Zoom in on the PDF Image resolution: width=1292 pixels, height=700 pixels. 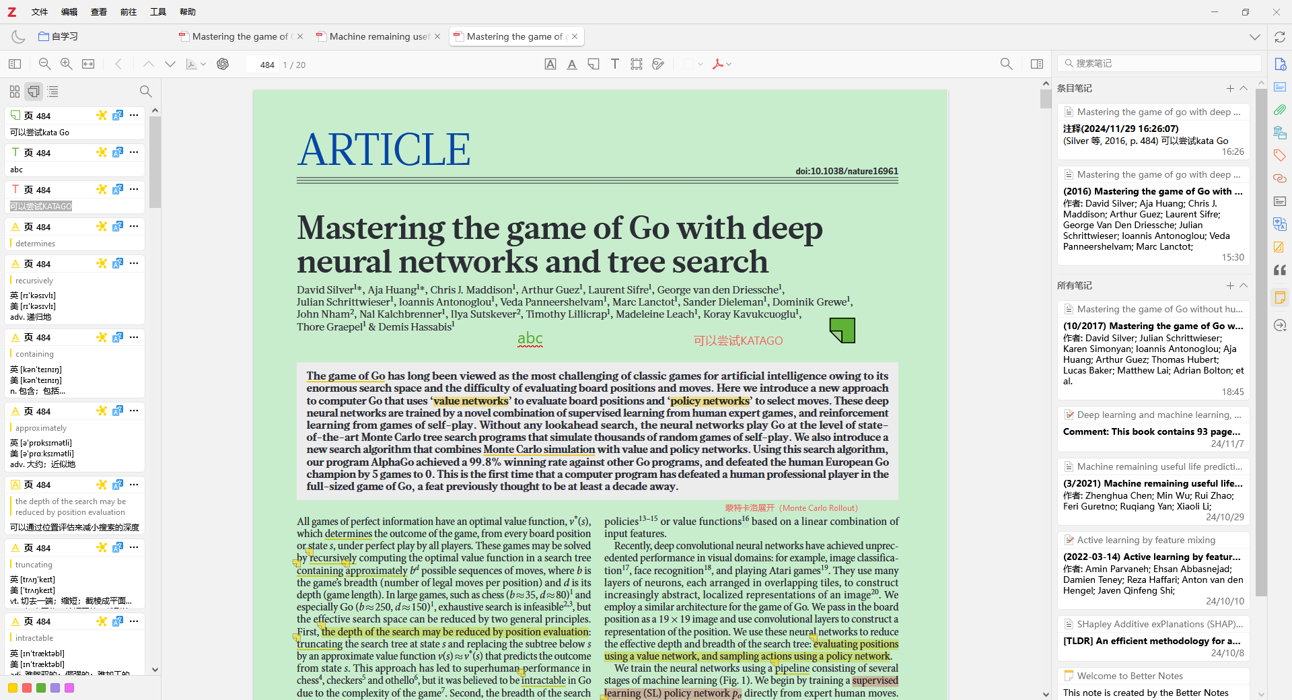(x=67, y=64)
